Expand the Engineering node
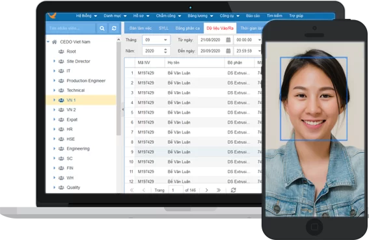This screenshot has height=240, width=369. pyautogui.click(x=54, y=148)
